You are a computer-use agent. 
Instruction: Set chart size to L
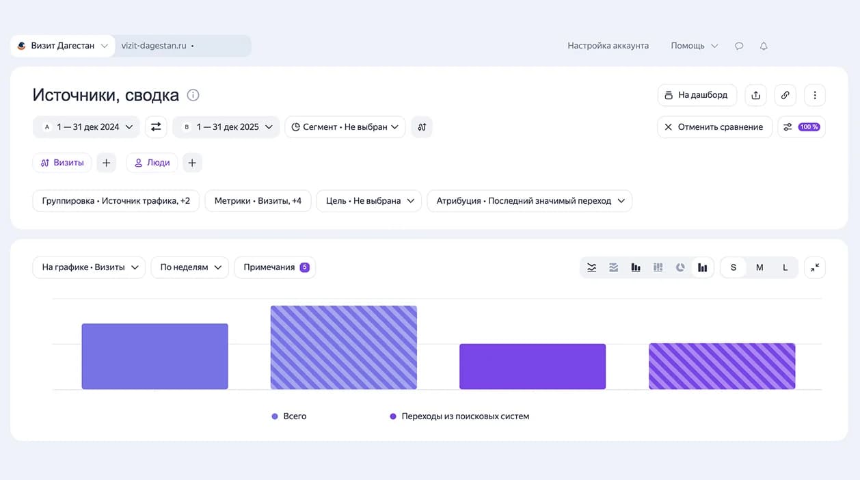coord(785,267)
